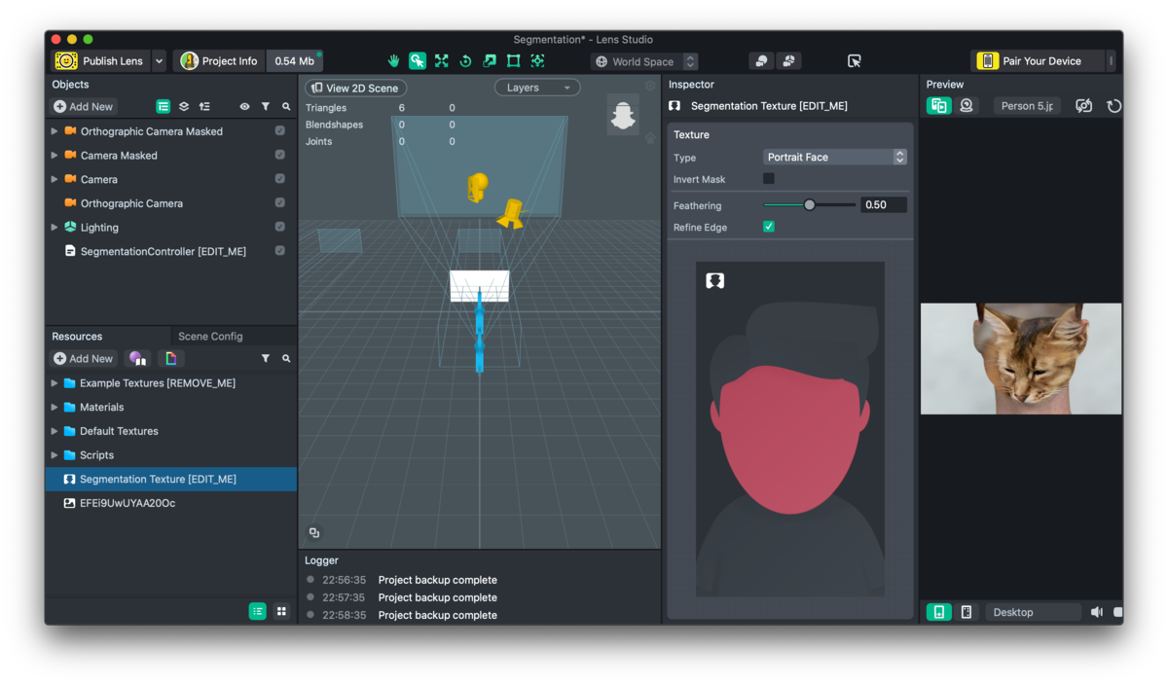Toggle visibility eye in Objects panel toolbar

click(x=244, y=106)
